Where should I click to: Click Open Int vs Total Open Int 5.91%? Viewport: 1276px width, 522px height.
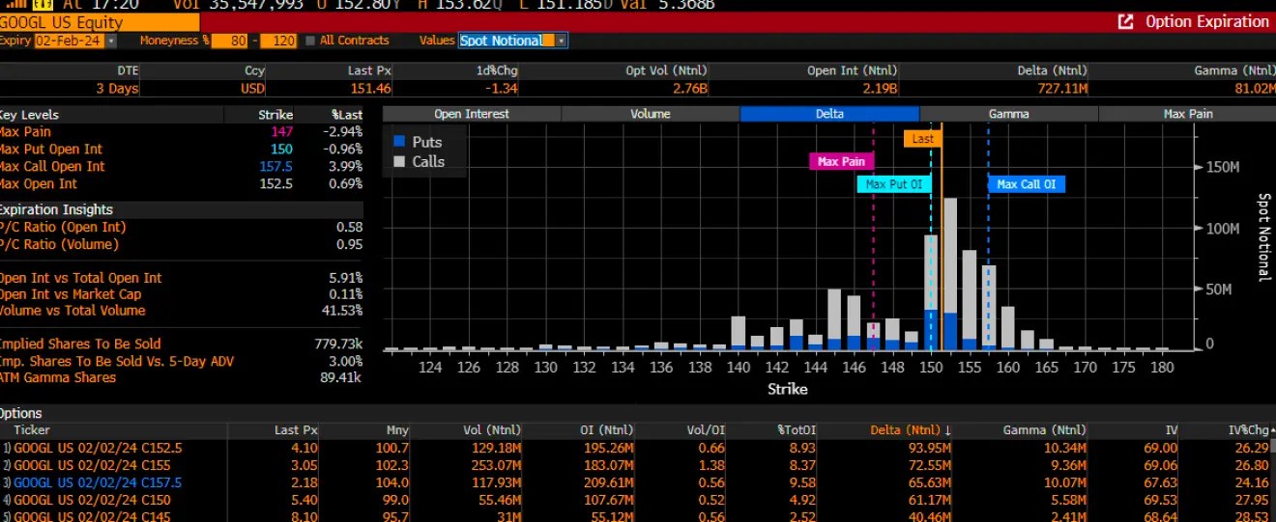[x=345, y=278]
